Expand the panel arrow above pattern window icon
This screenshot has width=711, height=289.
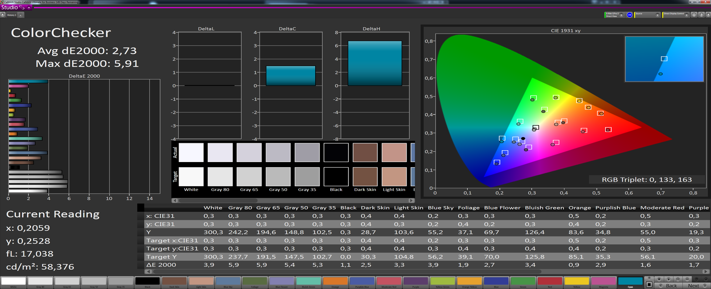(x=649, y=279)
